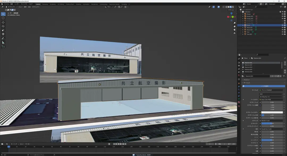Open the Tool properties tab icon

click(239, 59)
